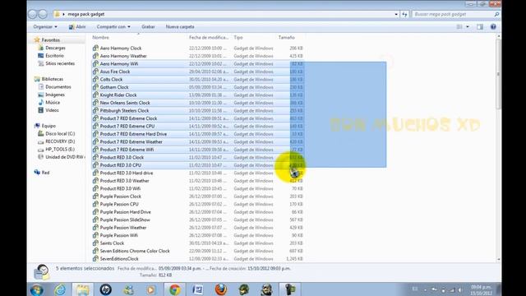Select Documentos library in sidebar
Viewport: 526px width, 296px height.
point(58,87)
